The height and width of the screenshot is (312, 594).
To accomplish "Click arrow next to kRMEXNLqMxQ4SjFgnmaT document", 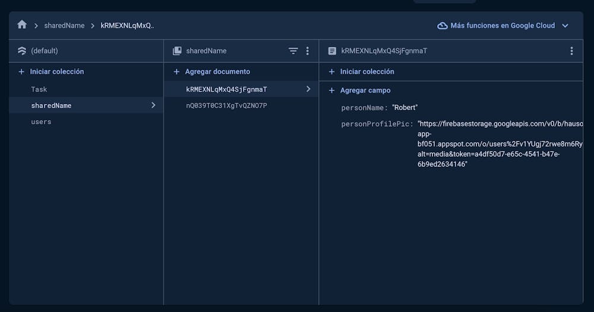I will (308, 89).
